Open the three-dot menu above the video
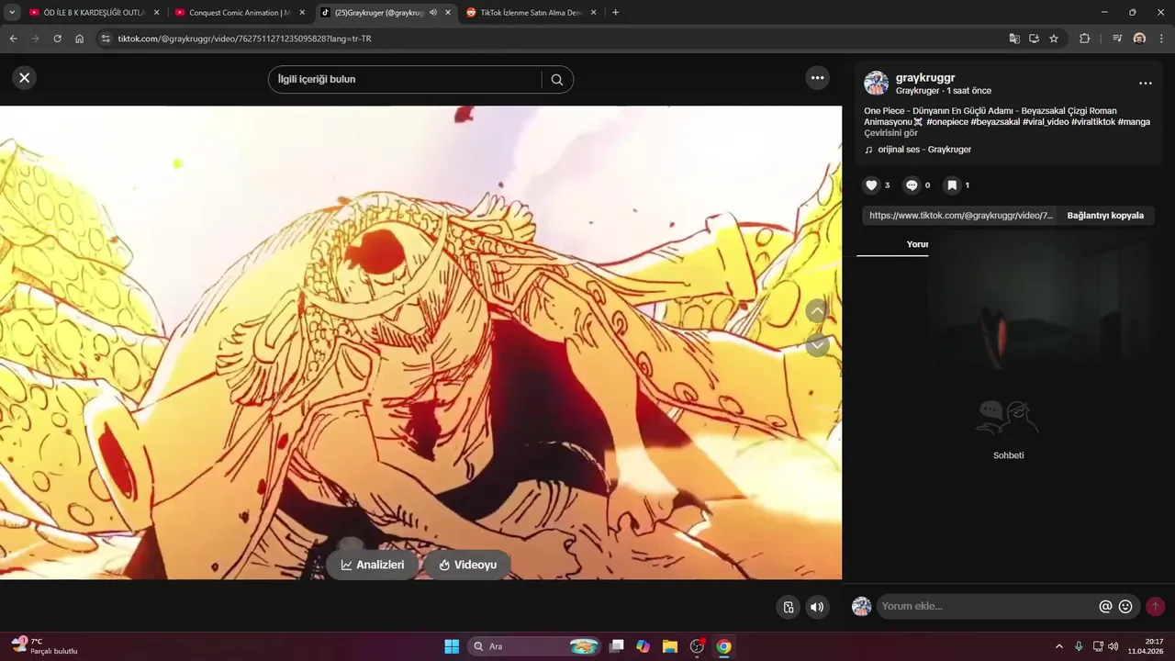The image size is (1175, 661). click(x=818, y=78)
